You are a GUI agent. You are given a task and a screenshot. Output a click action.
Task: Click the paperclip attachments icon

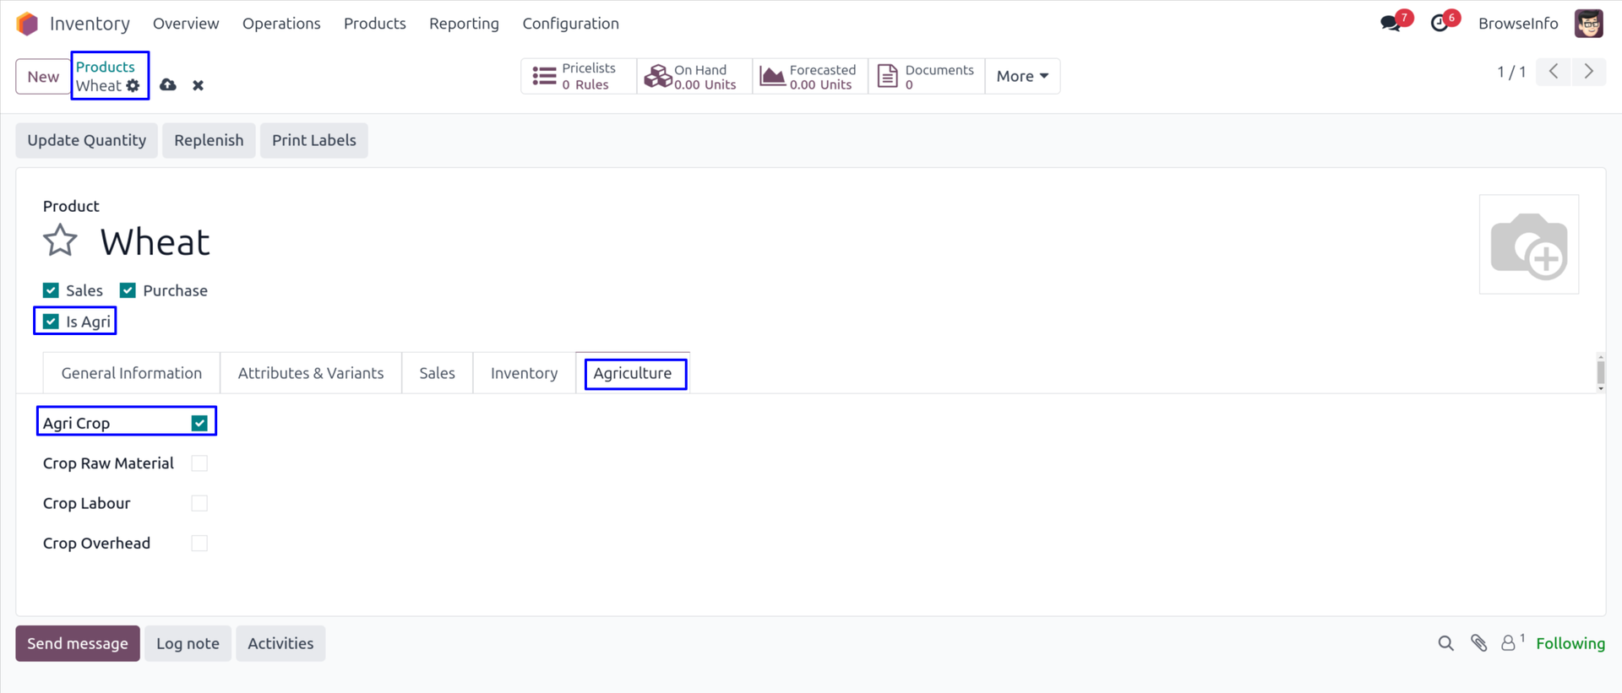1478,643
